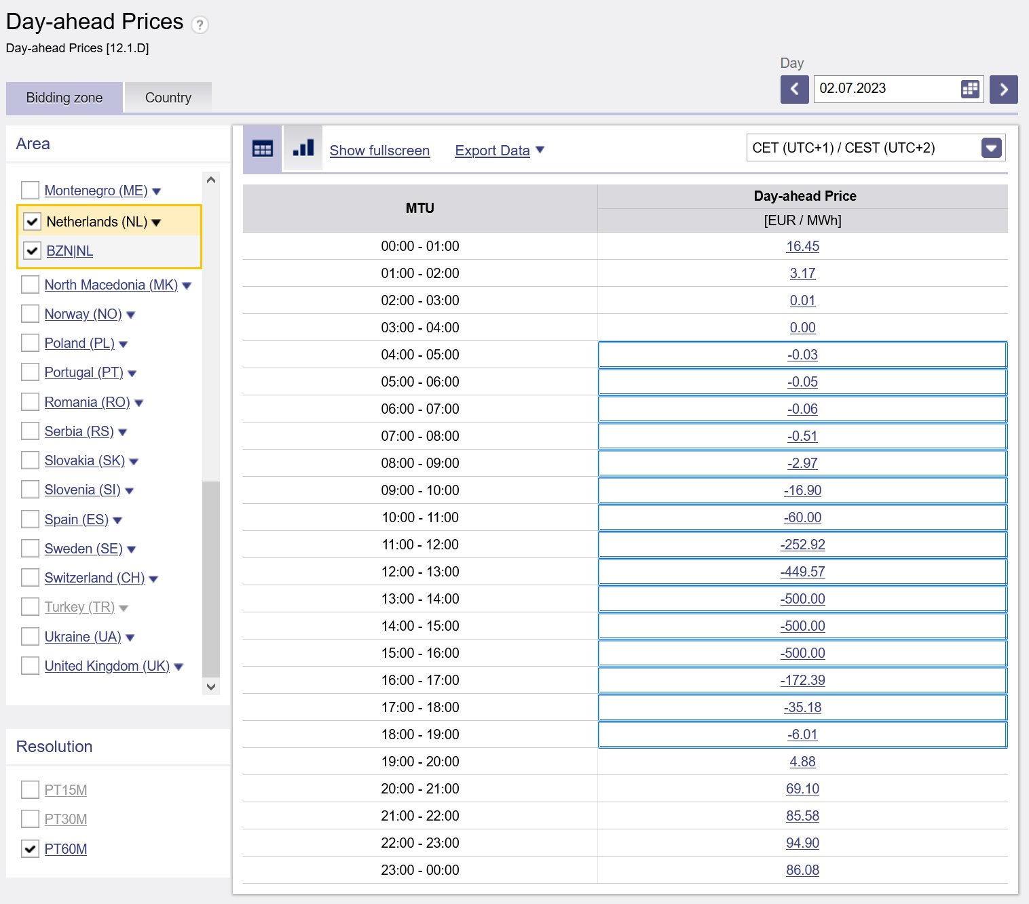Open price 69.10 for 20:00 - 21:00
The image size is (1029, 904).
802,789
